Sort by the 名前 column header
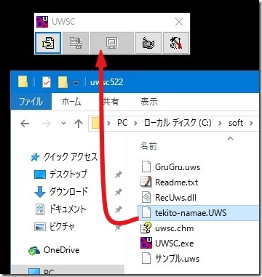262x277 pixels. pos(148,146)
